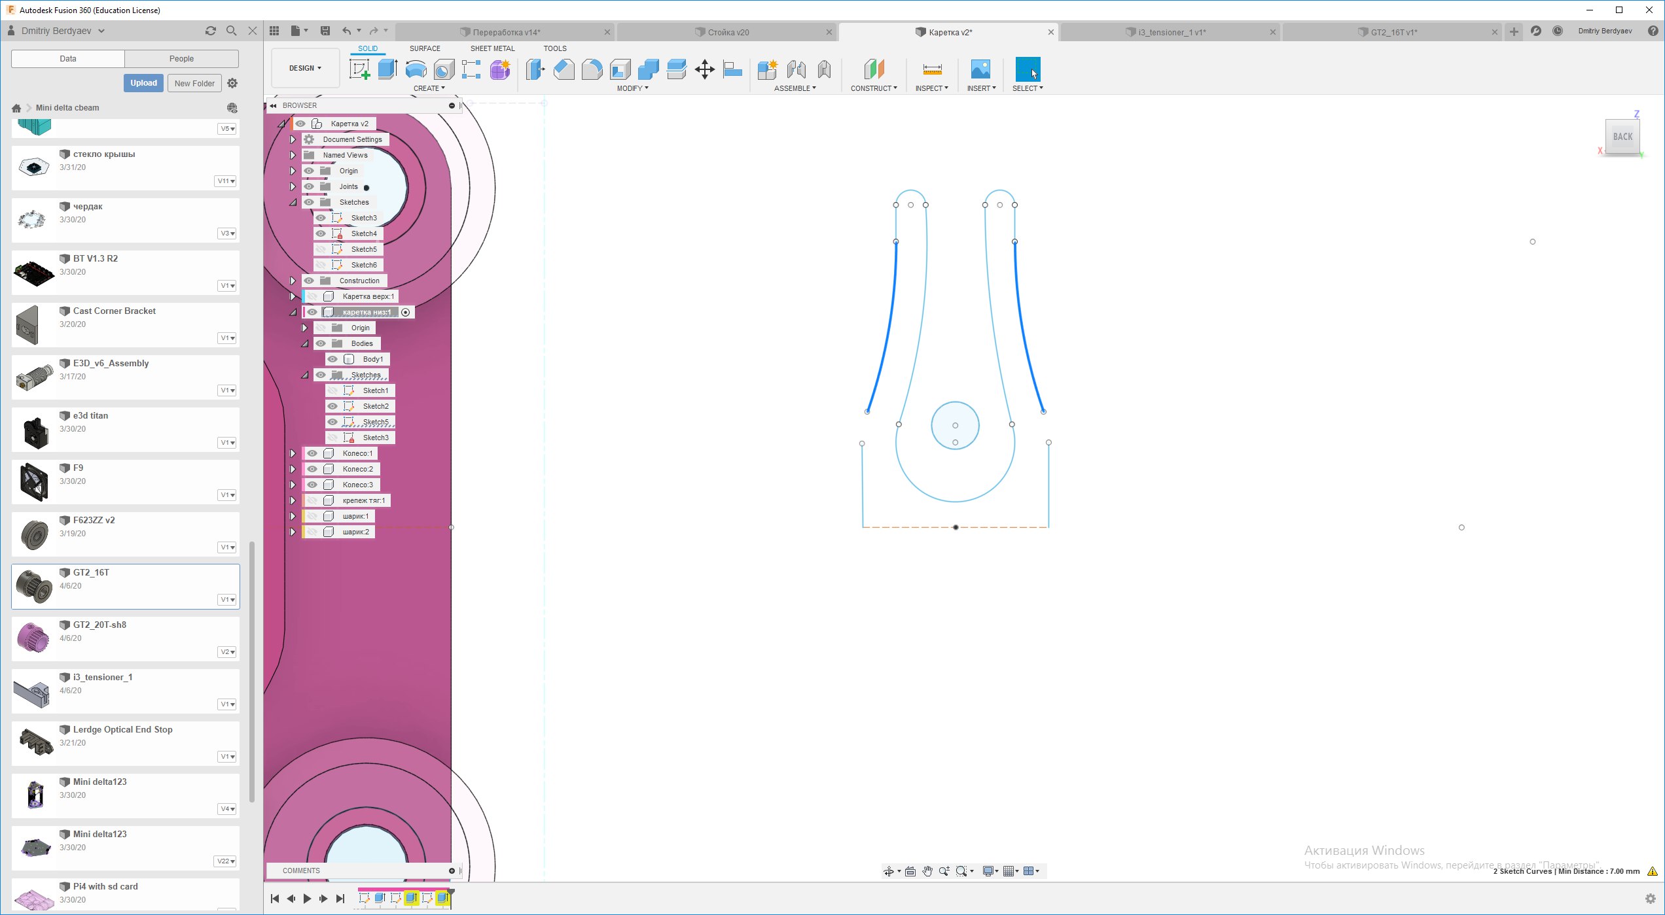1665x915 pixels.
Task: Select the Create Sketch tool
Action: click(x=359, y=69)
